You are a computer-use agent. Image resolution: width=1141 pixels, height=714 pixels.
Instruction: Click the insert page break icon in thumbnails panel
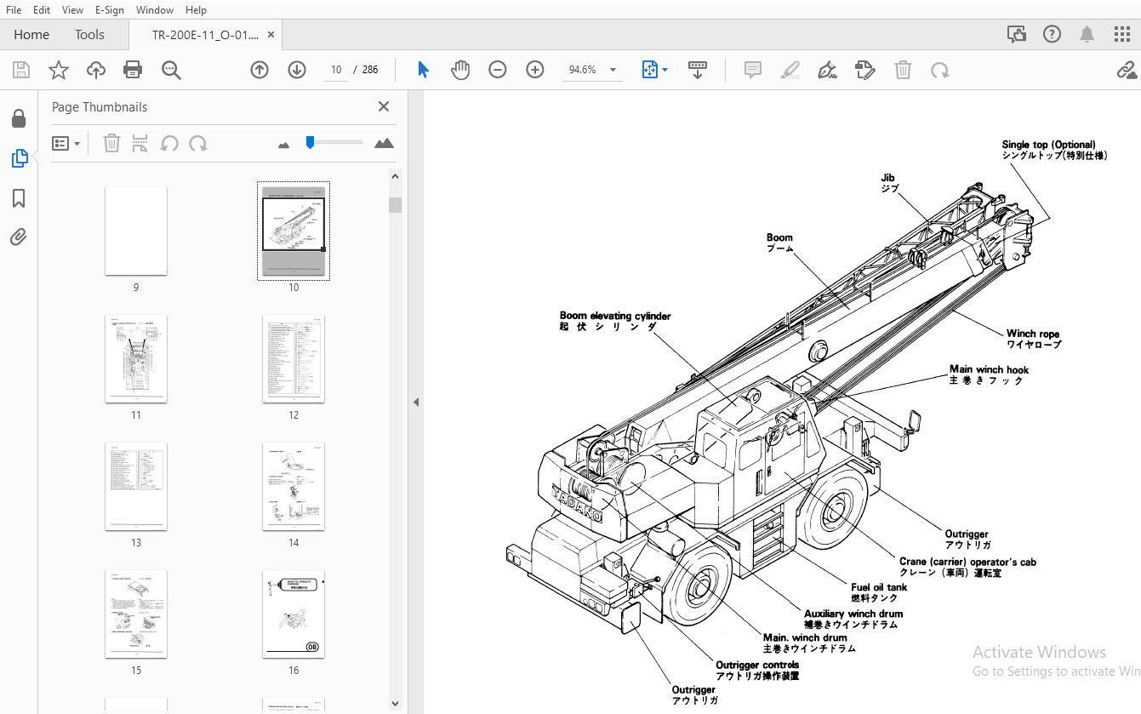click(140, 143)
